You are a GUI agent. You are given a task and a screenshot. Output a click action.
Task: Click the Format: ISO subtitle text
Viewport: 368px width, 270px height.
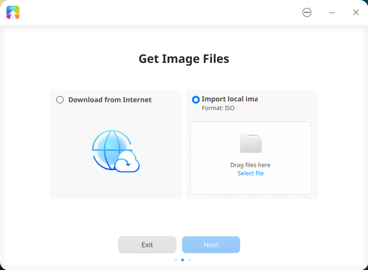(x=218, y=108)
